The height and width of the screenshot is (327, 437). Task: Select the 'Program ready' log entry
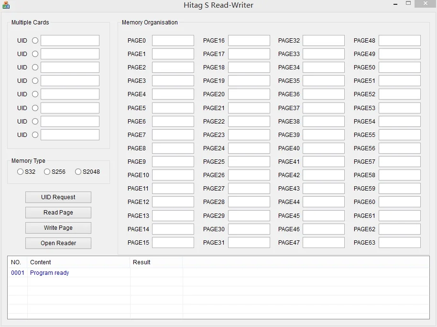50,272
